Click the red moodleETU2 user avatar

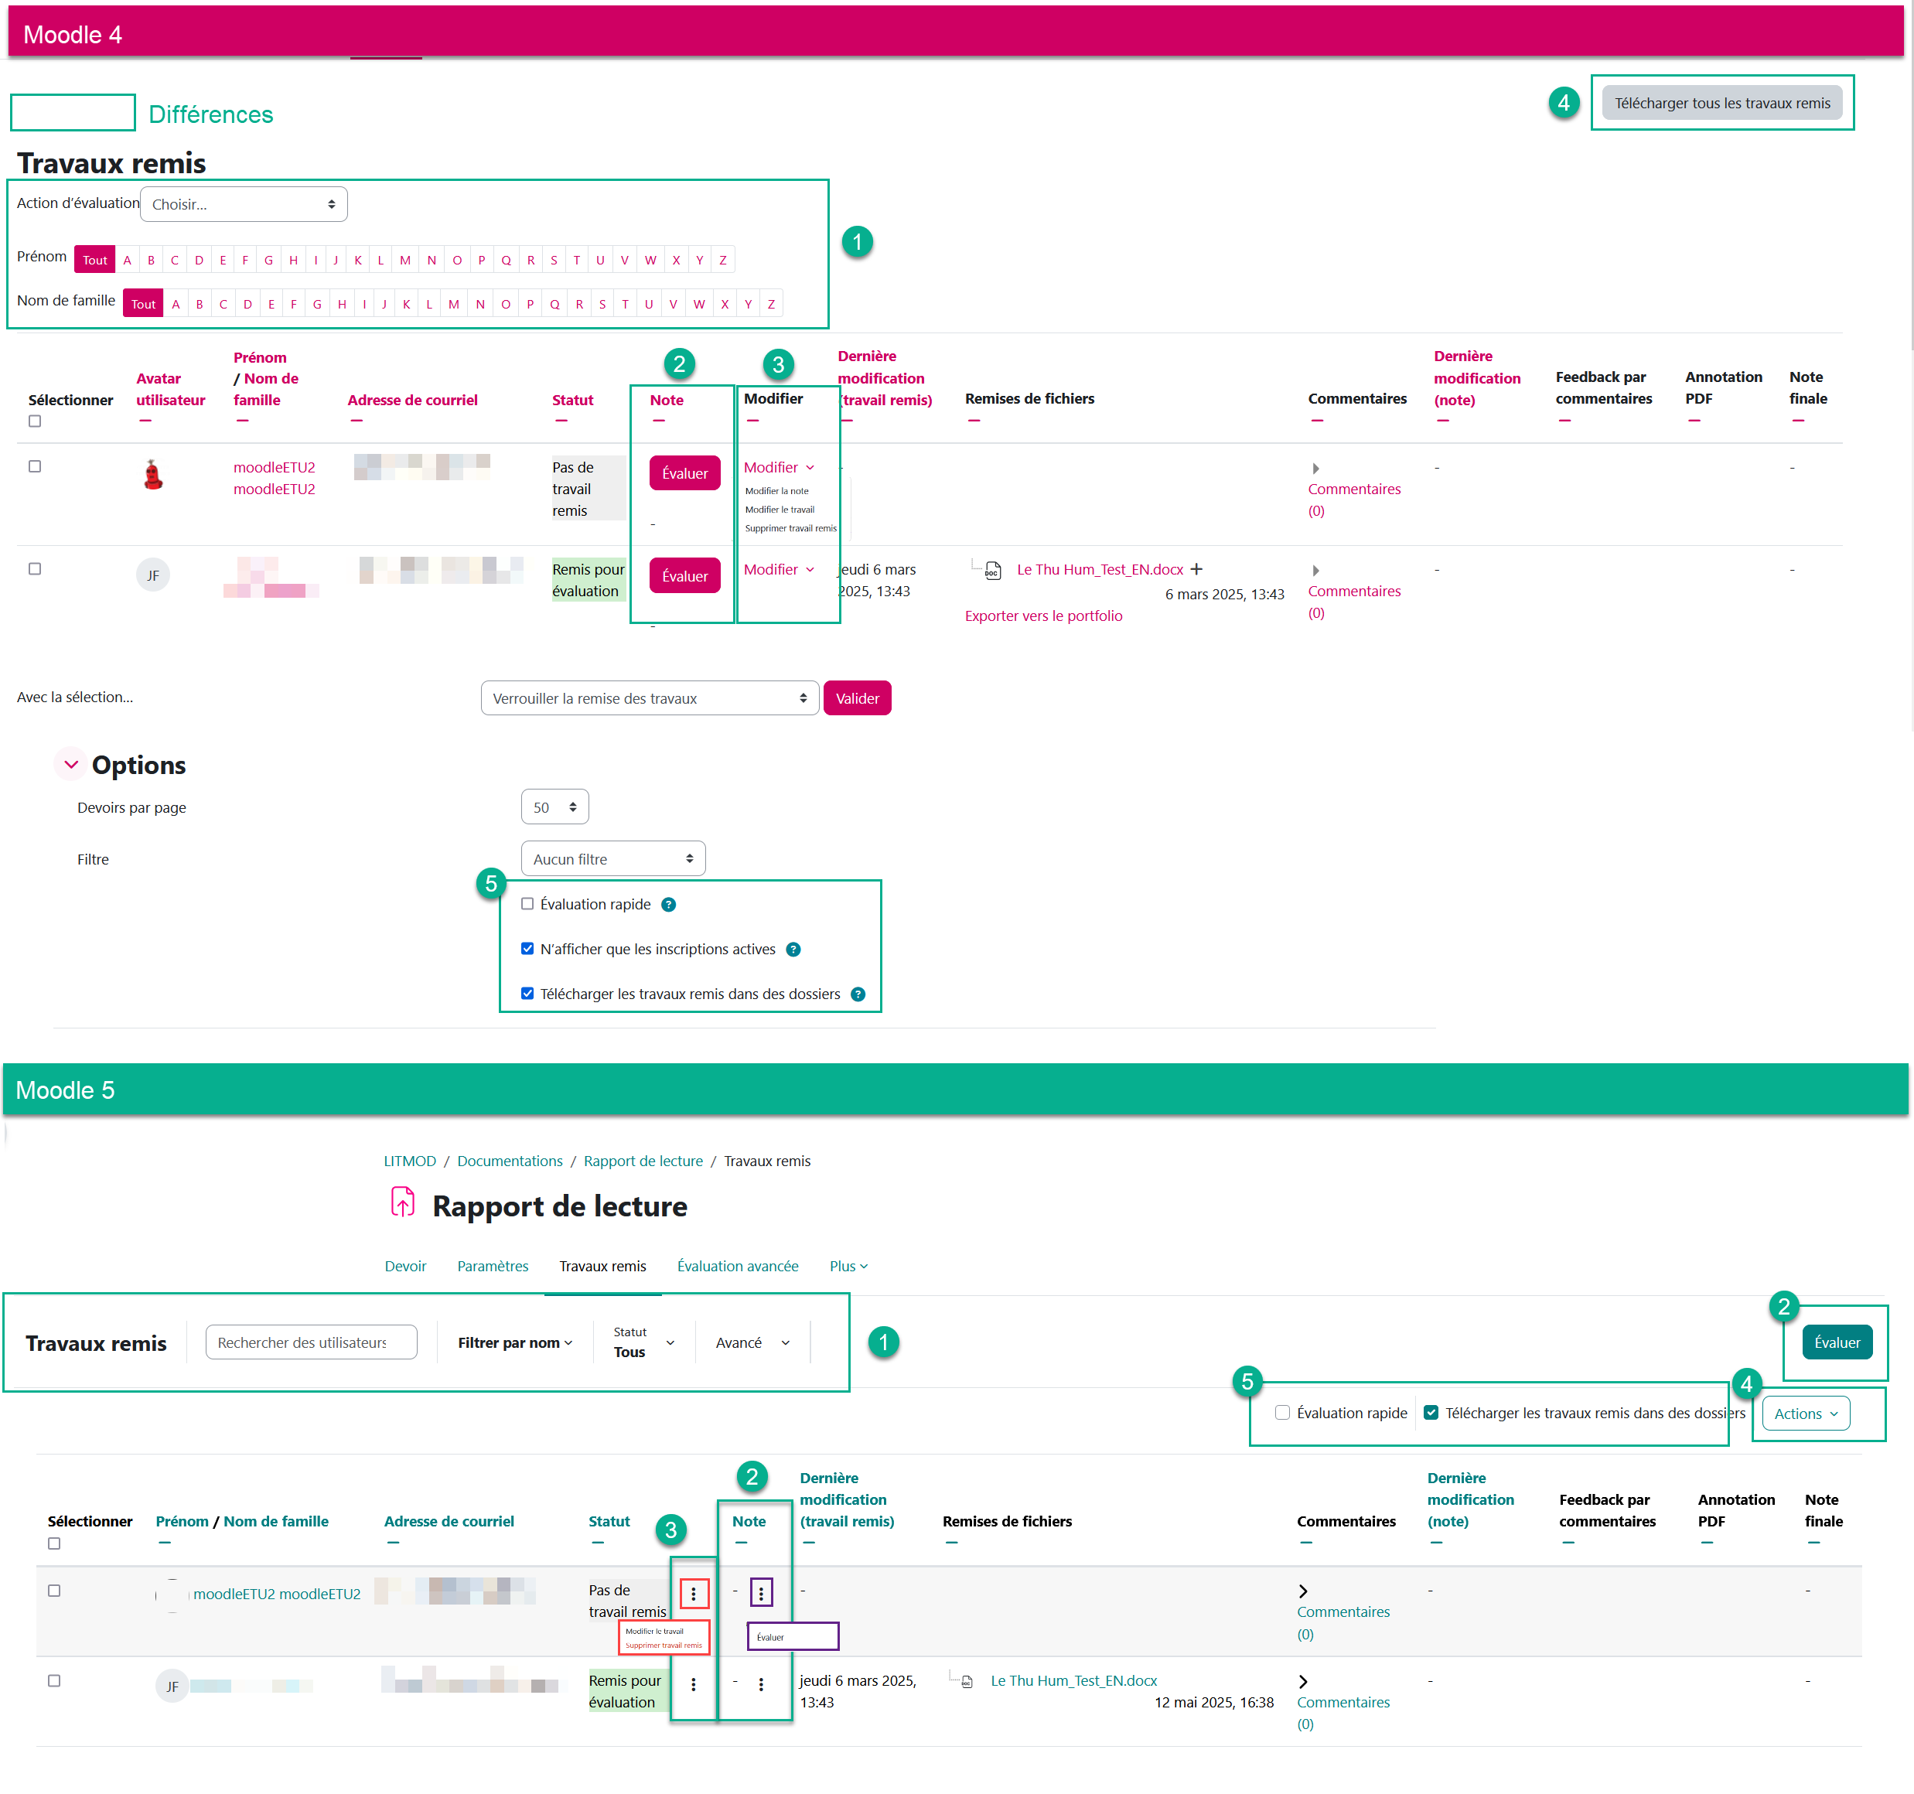pyautogui.click(x=153, y=475)
